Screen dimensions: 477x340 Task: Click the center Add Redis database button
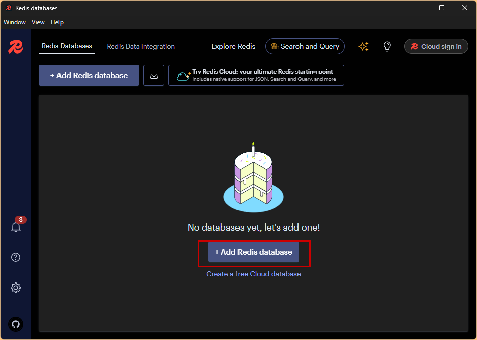point(254,252)
